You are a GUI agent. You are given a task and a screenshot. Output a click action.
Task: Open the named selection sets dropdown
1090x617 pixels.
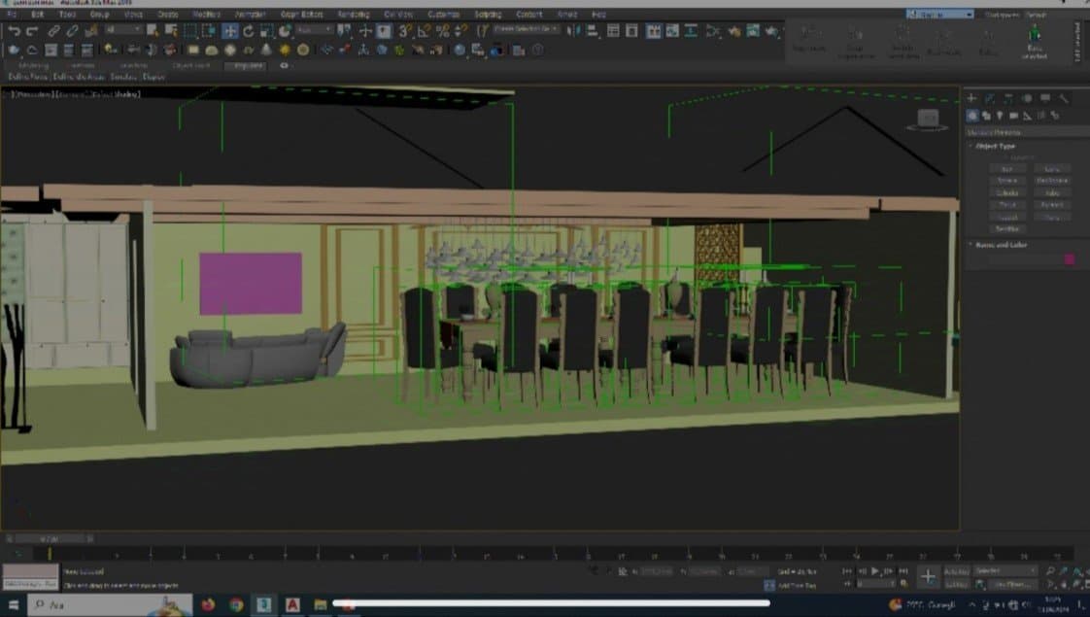coord(527,29)
